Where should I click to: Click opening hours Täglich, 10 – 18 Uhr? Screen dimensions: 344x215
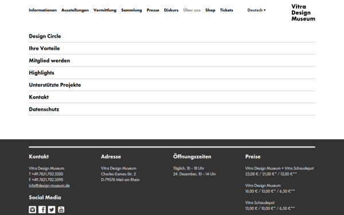(189, 168)
